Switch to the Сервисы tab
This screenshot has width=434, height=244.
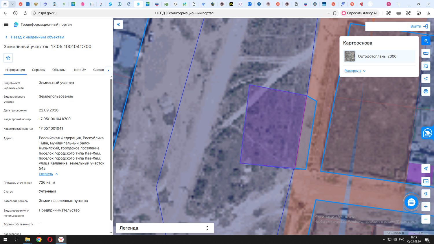38,70
